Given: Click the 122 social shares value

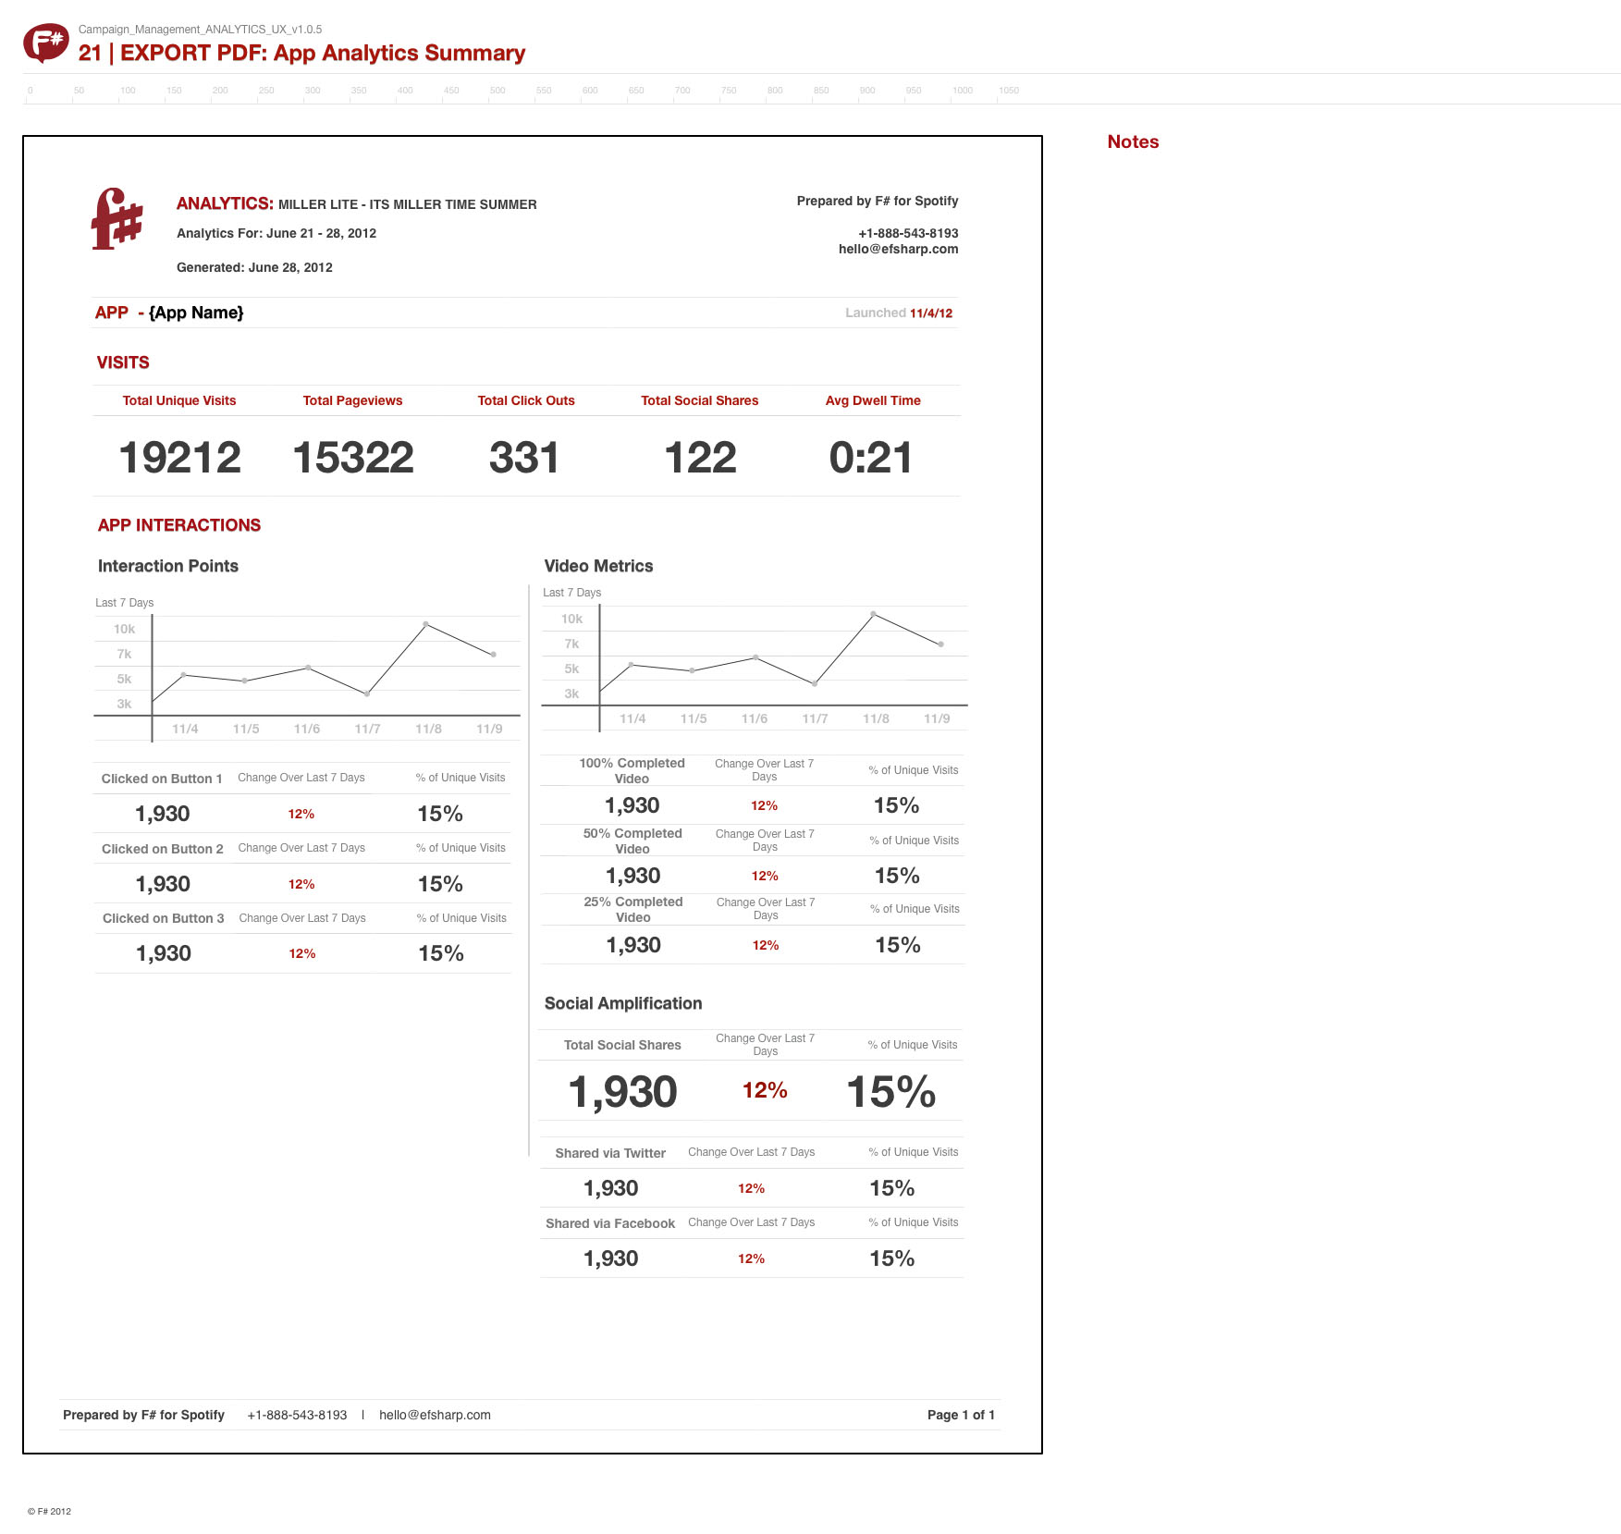Looking at the screenshot, I should pyautogui.click(x=701, y=458).
